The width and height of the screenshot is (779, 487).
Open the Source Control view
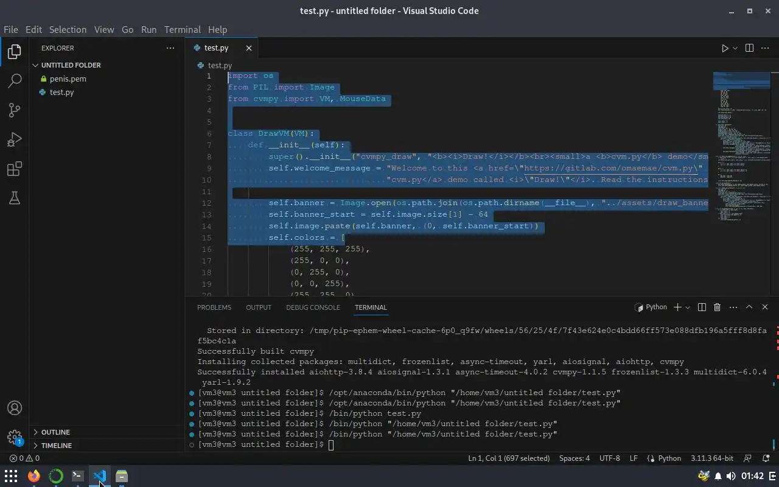pos(15,110)
